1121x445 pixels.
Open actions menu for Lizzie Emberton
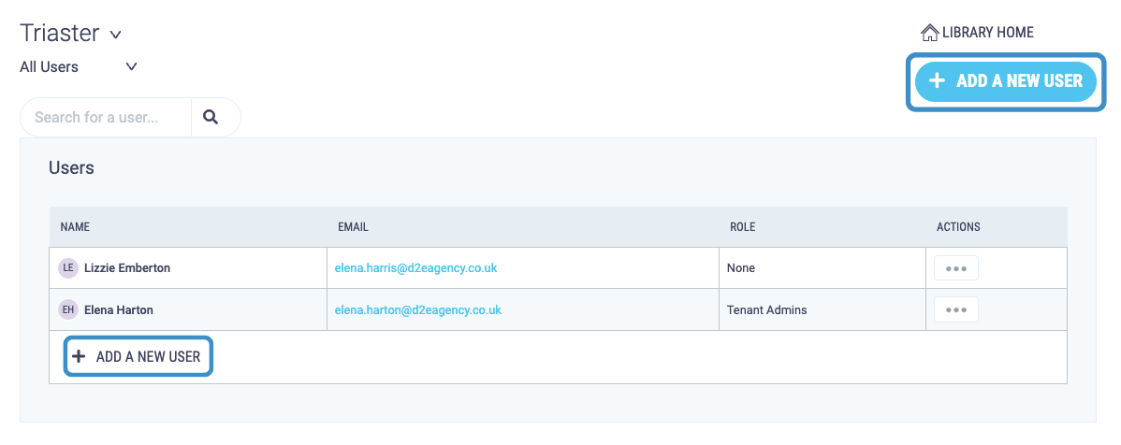956,268
